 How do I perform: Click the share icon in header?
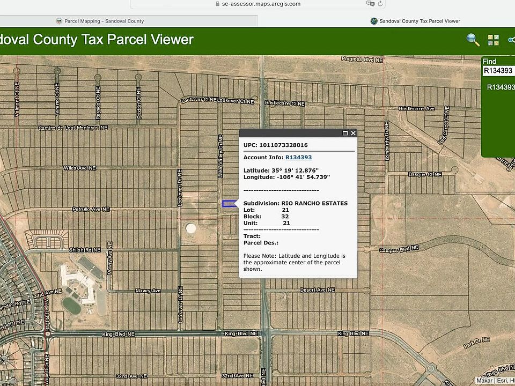click(511, 40)
